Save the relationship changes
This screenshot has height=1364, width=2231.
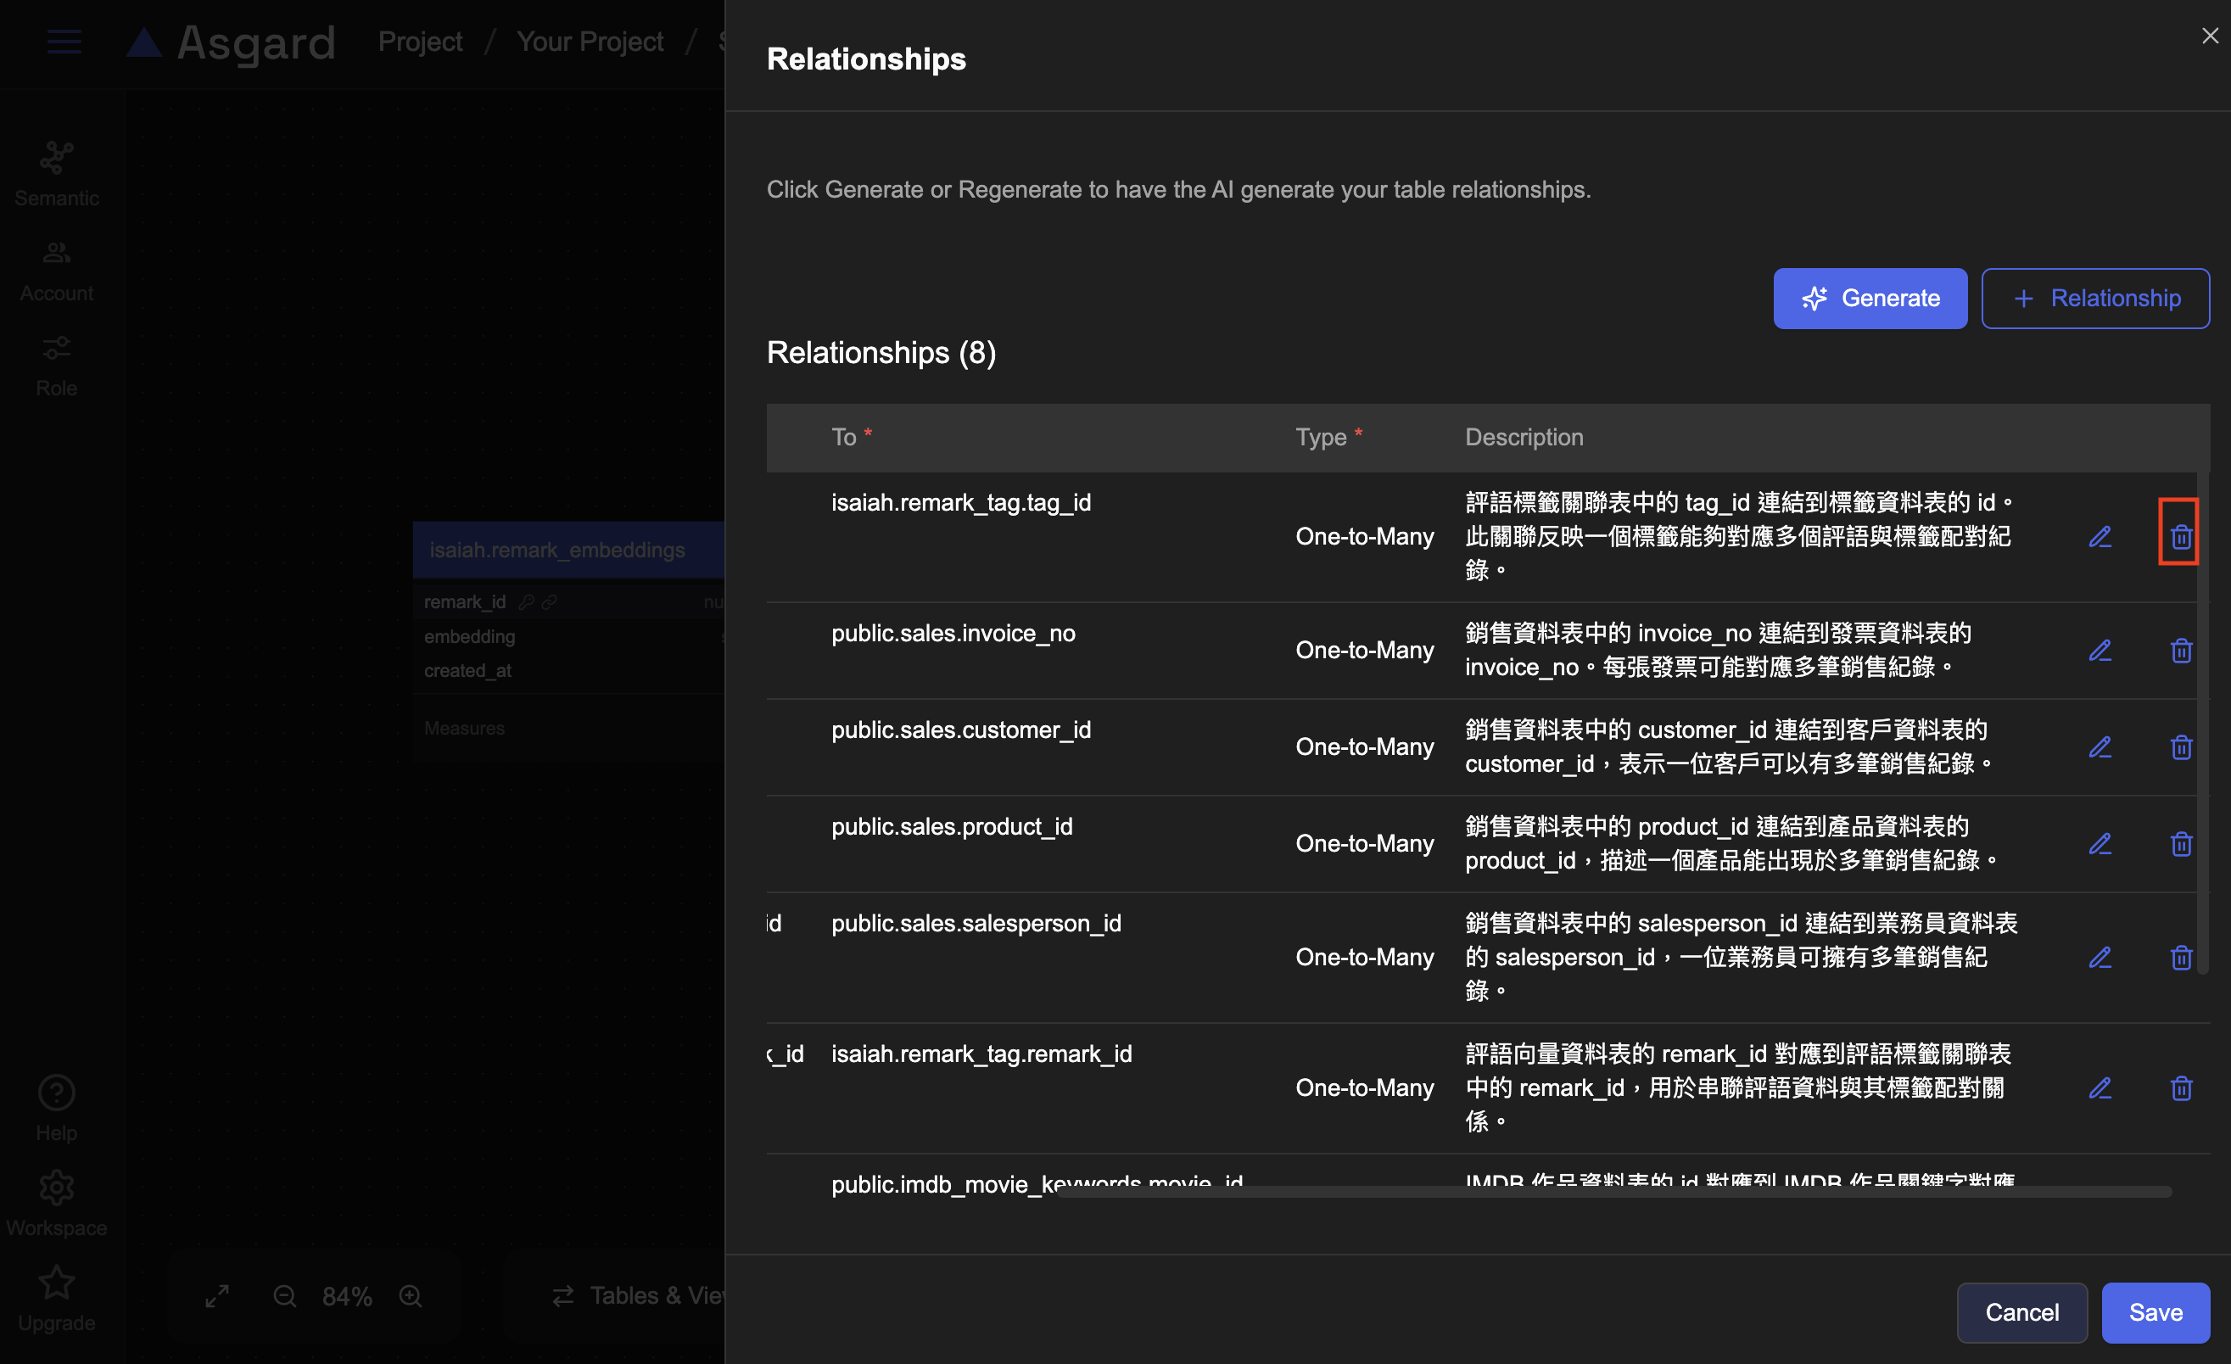[2154, 1312]
